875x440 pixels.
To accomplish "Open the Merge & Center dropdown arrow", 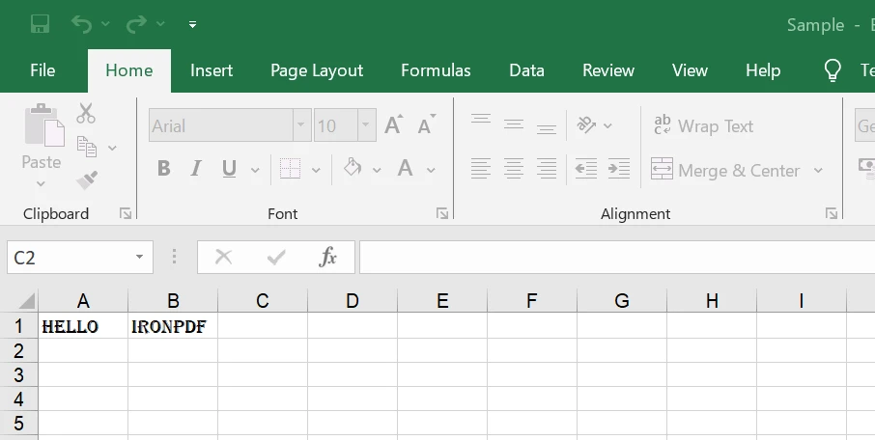I will pyautogui.click(x=818, y=171).
